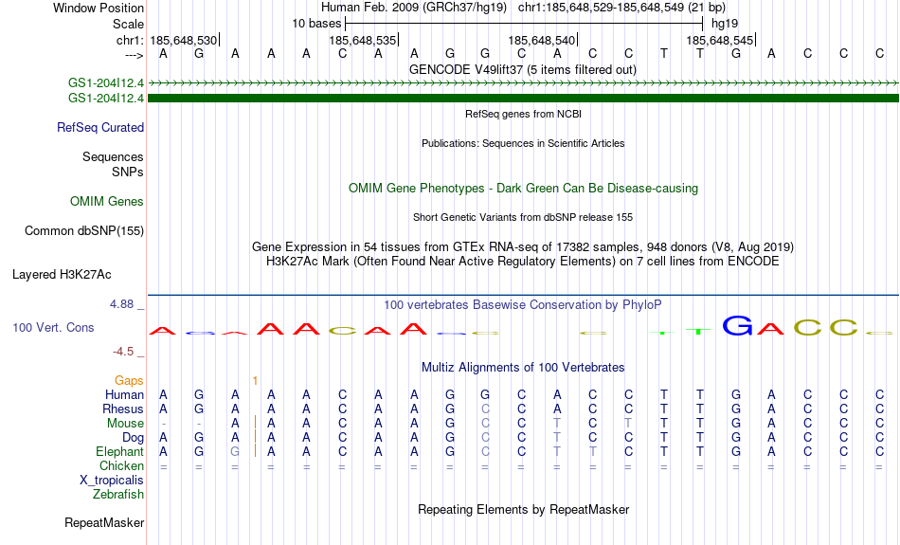Click the 100 Vert. Cons track label
This screenshot has height=545, width=900.
click(x=53, y=327)
